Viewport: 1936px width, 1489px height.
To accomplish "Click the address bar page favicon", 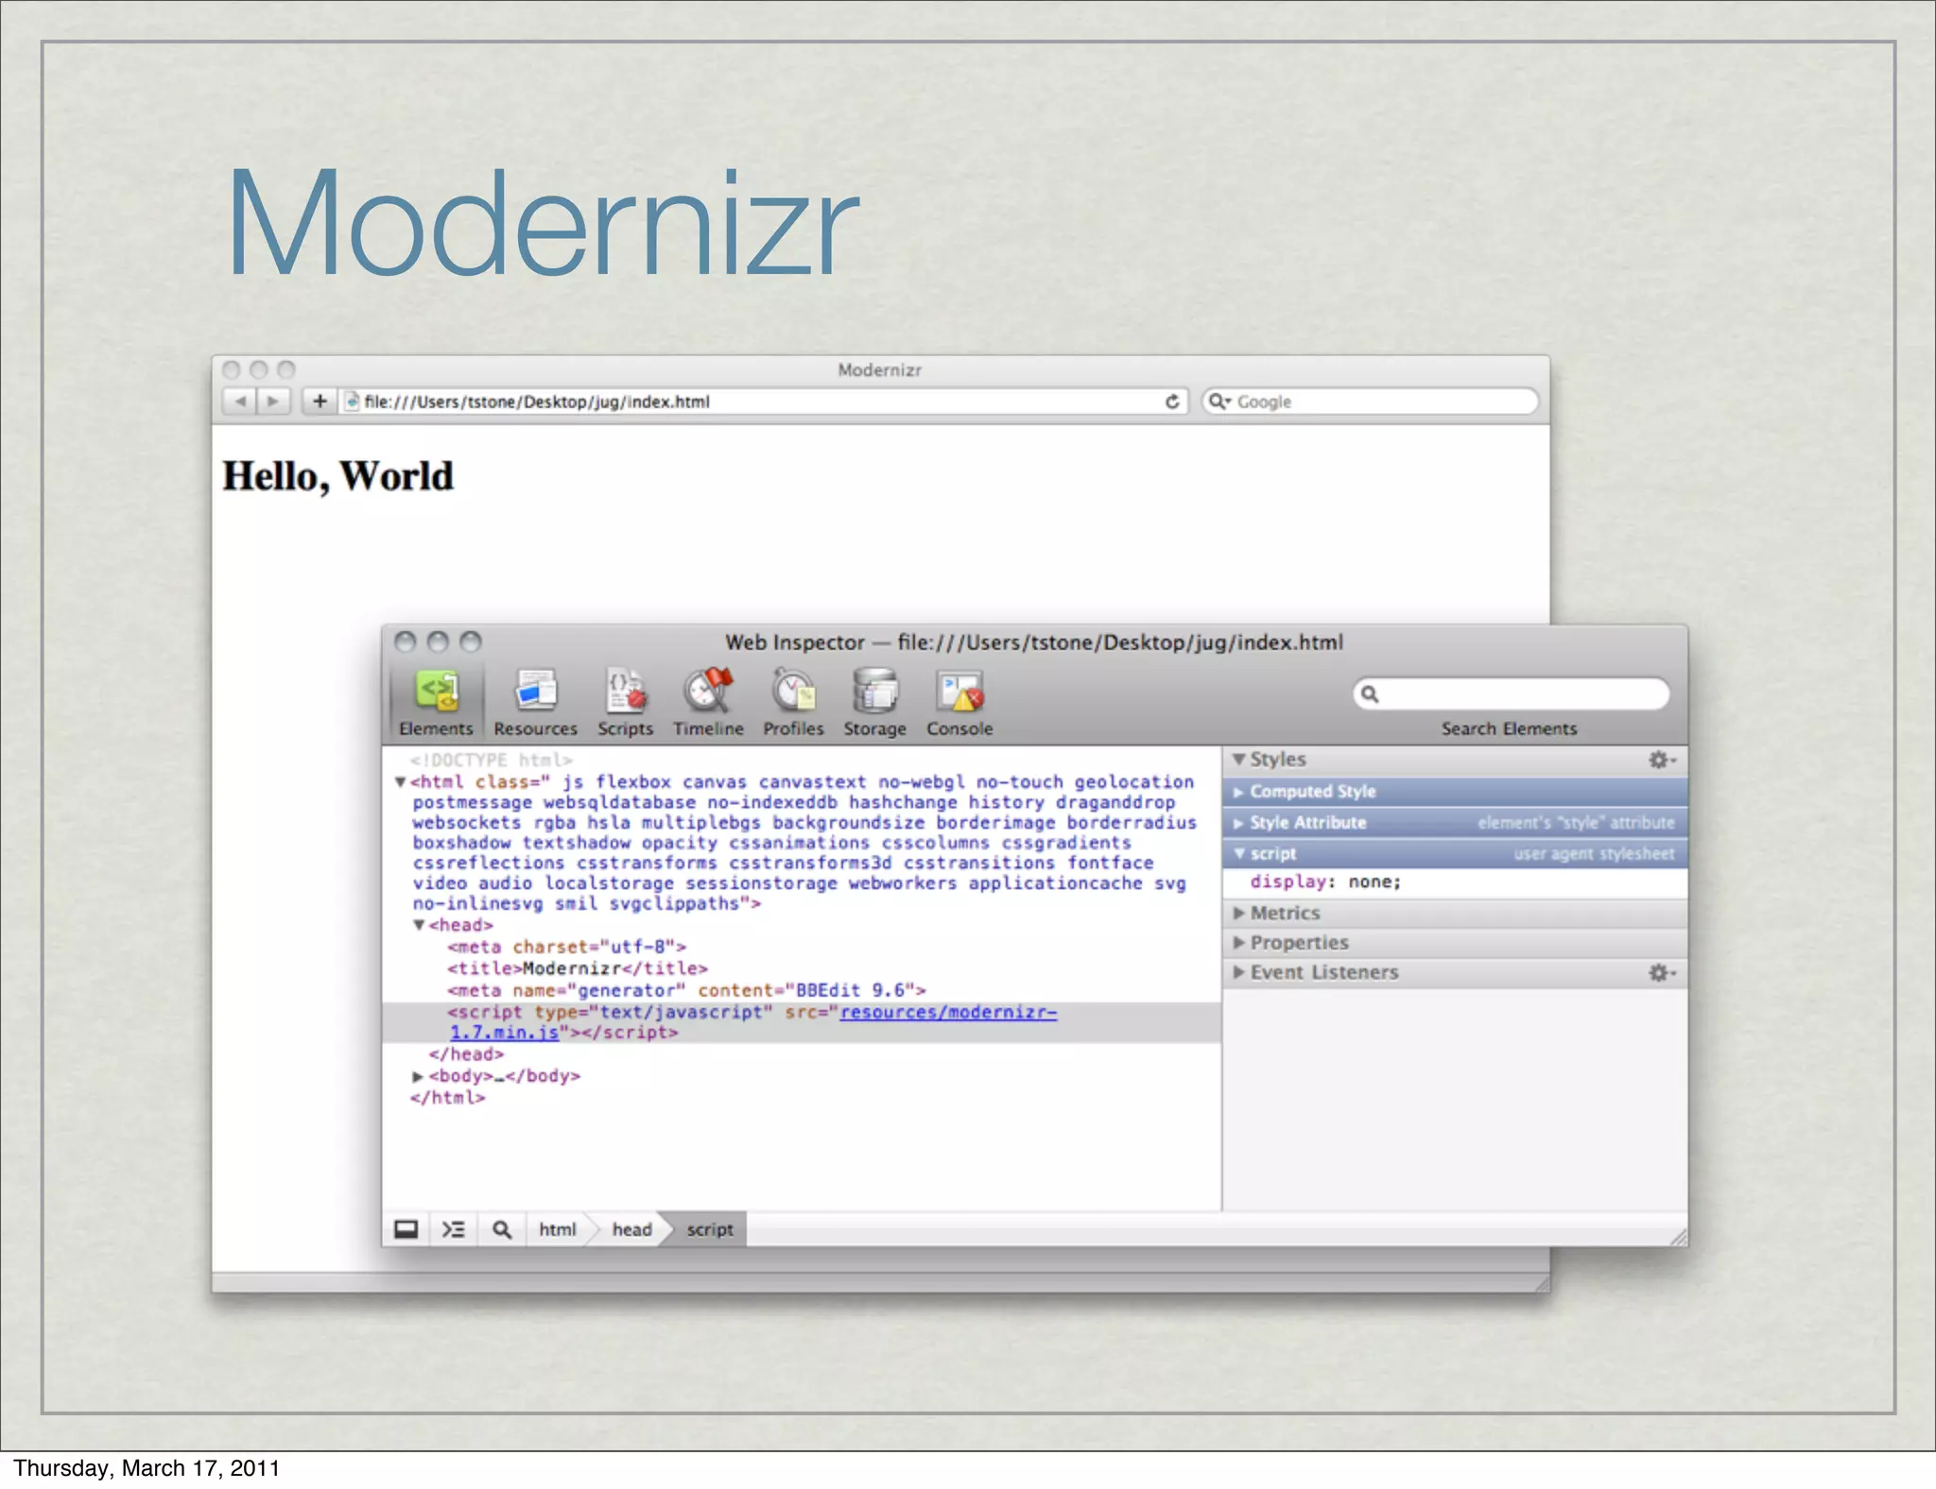I will coord(352,402).
